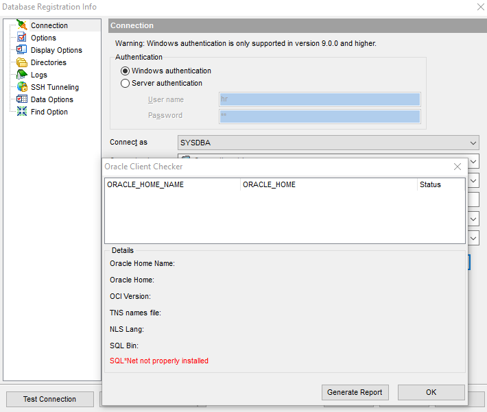Sort by ORACLE_HOME_NAME column header
Image resolution: width=487 pixels, height=412 pixels.
172,184
